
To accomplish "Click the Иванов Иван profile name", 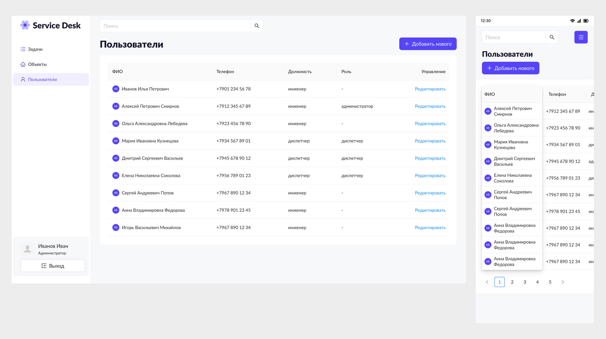I will click(53, 246).
